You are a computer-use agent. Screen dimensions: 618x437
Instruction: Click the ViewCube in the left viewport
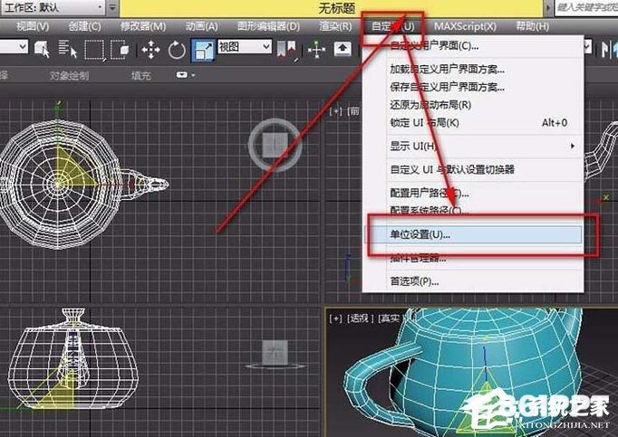[x=275, y=355]
